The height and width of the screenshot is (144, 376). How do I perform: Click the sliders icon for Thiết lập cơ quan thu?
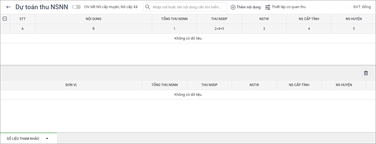[268, 7]
